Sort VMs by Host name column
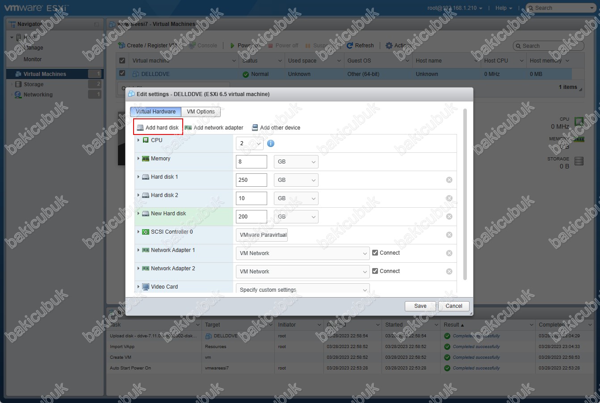The width and height of the screenshot is (600, 403). [x=446, y=61]
